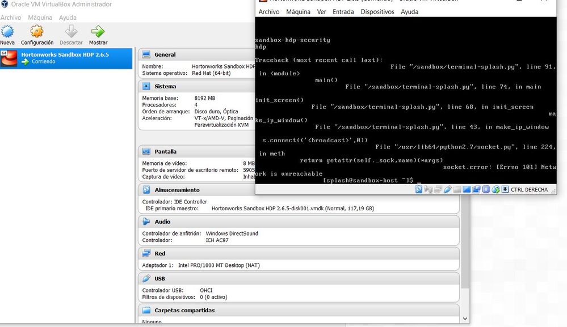Open the Ver menu in VM window

tap(321, 11)
